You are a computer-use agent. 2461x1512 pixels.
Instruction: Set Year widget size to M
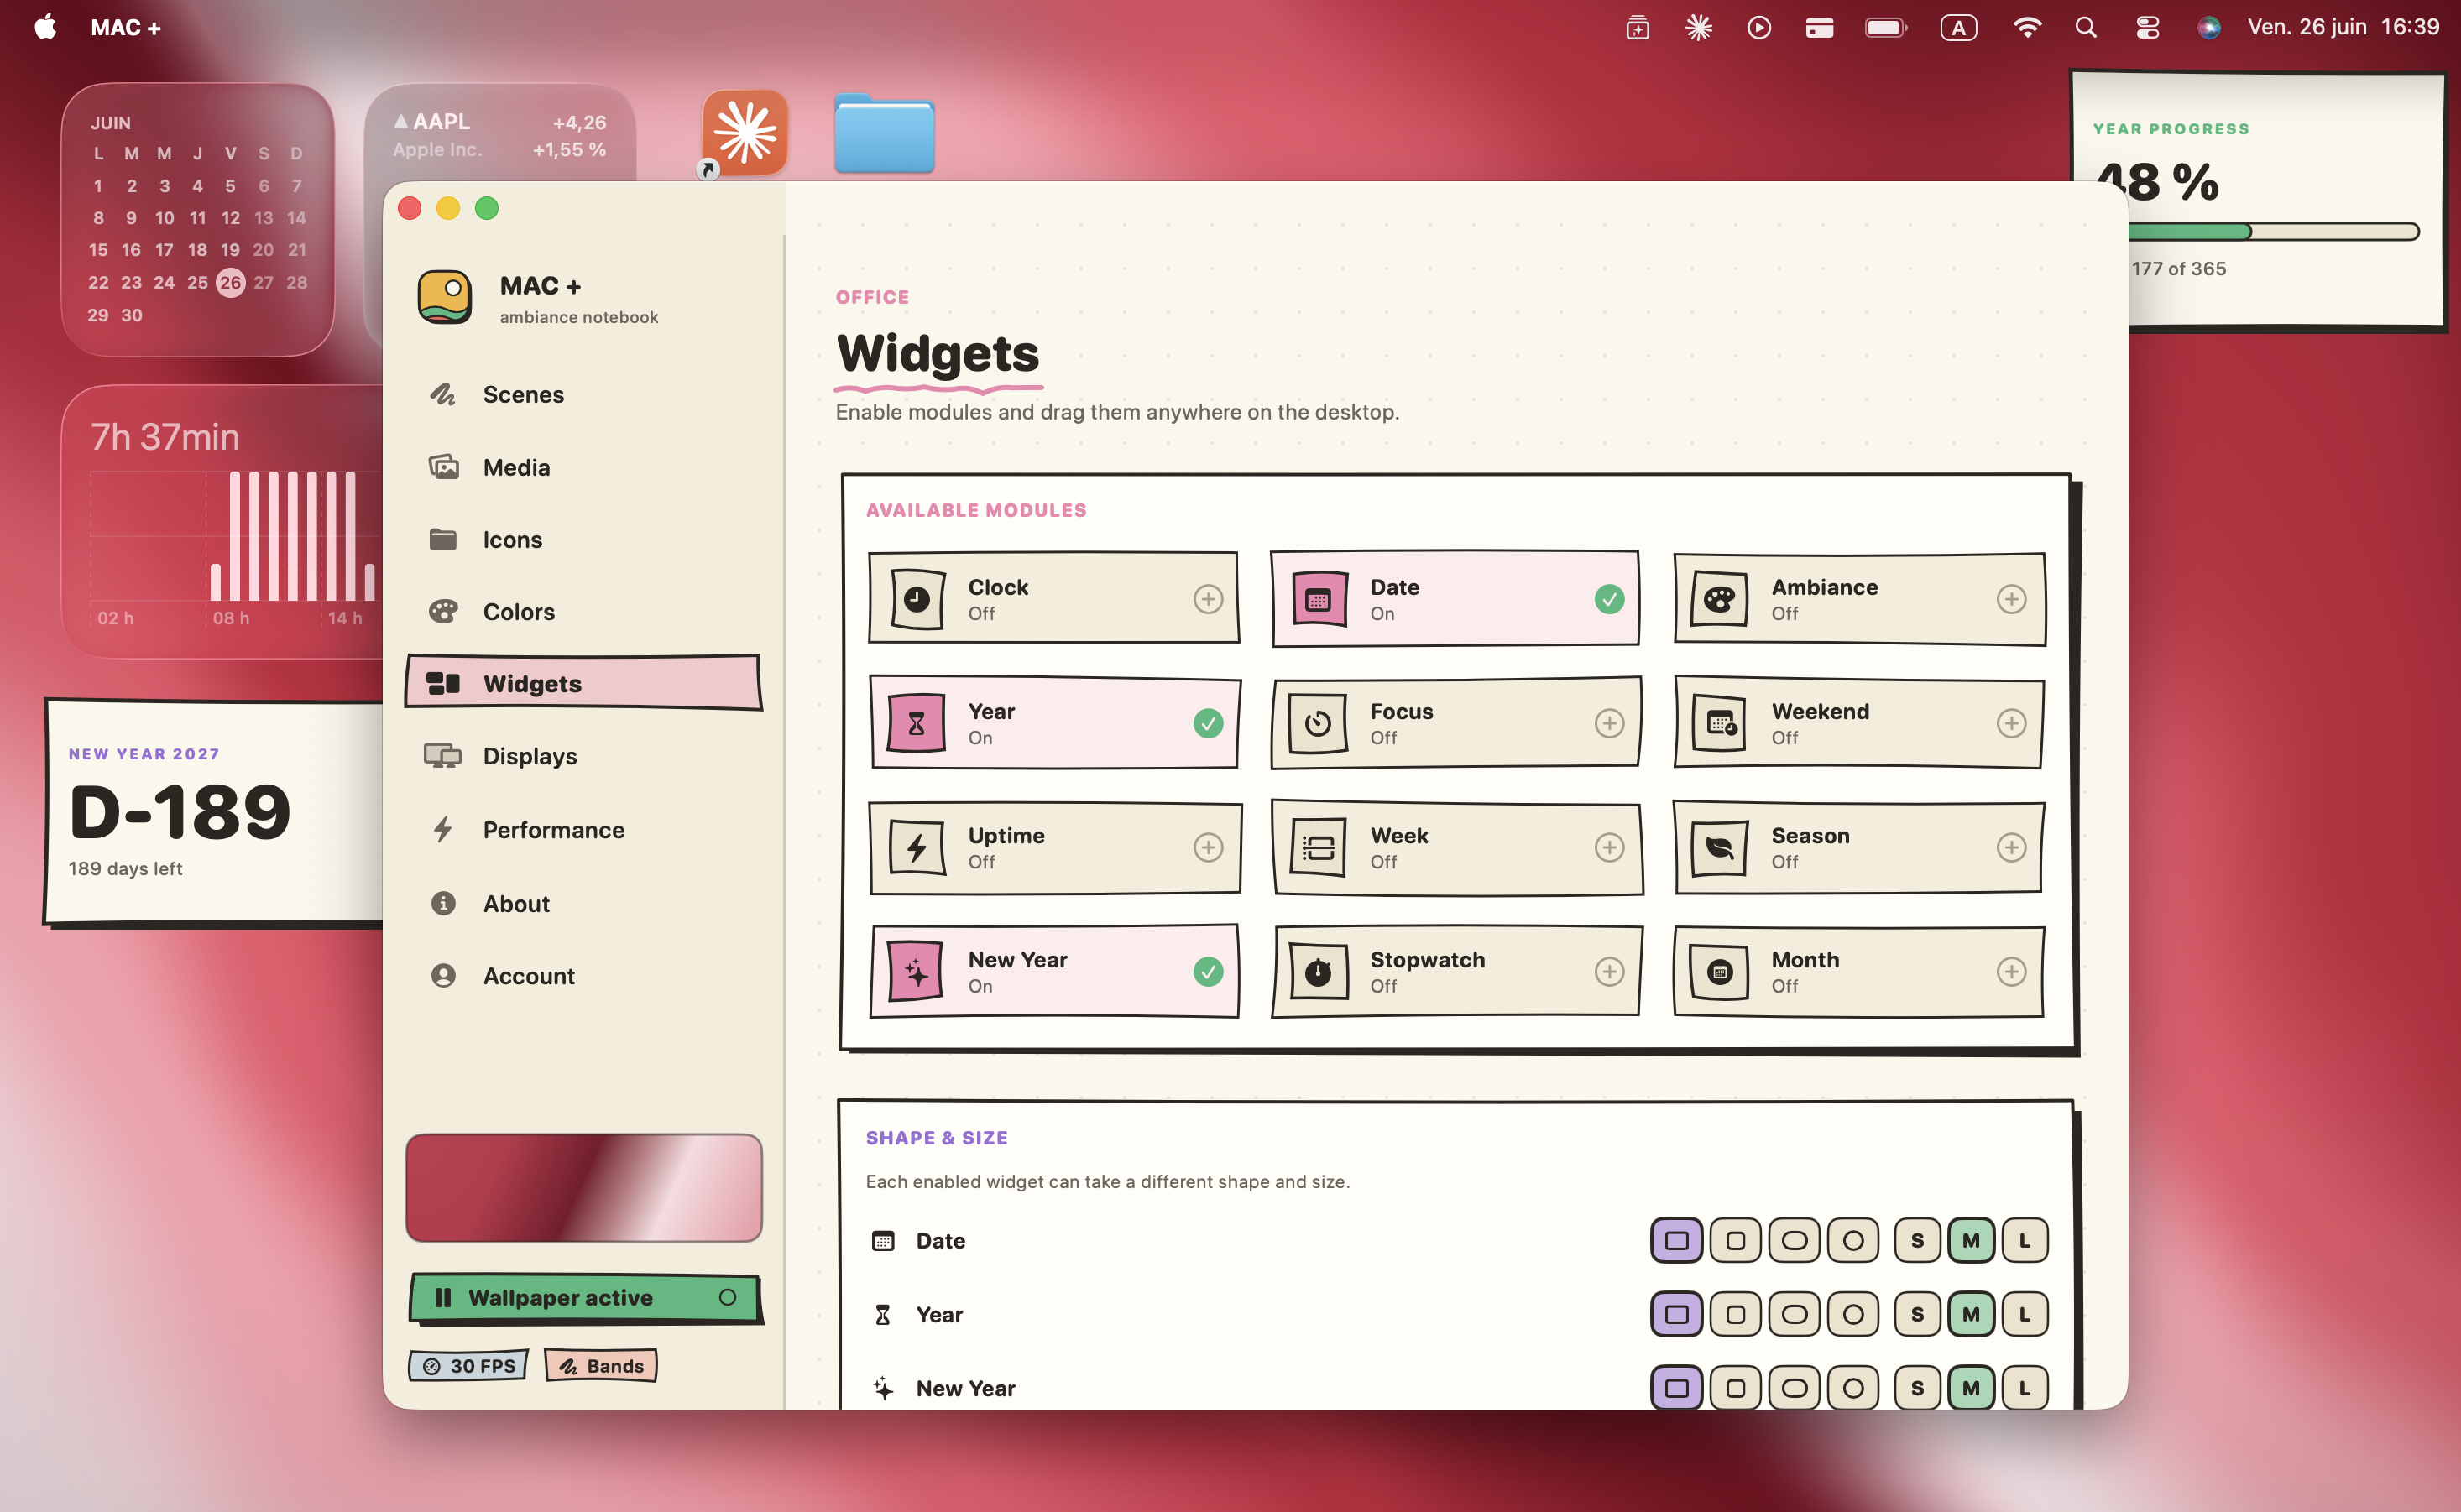[x=1971, y=1314]
